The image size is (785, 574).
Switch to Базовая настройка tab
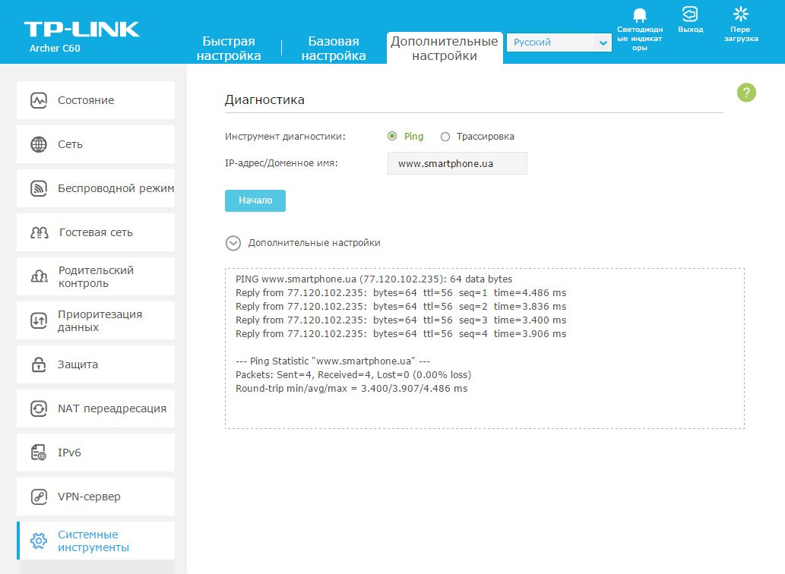[x=334, y=49]
